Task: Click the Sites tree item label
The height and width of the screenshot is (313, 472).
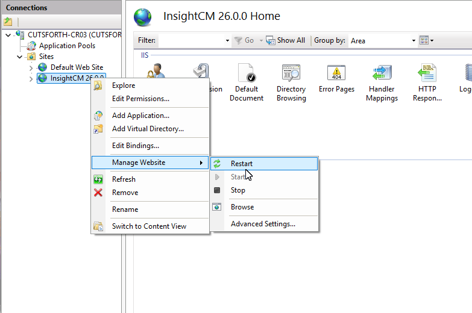Action: tap(46, 57)
